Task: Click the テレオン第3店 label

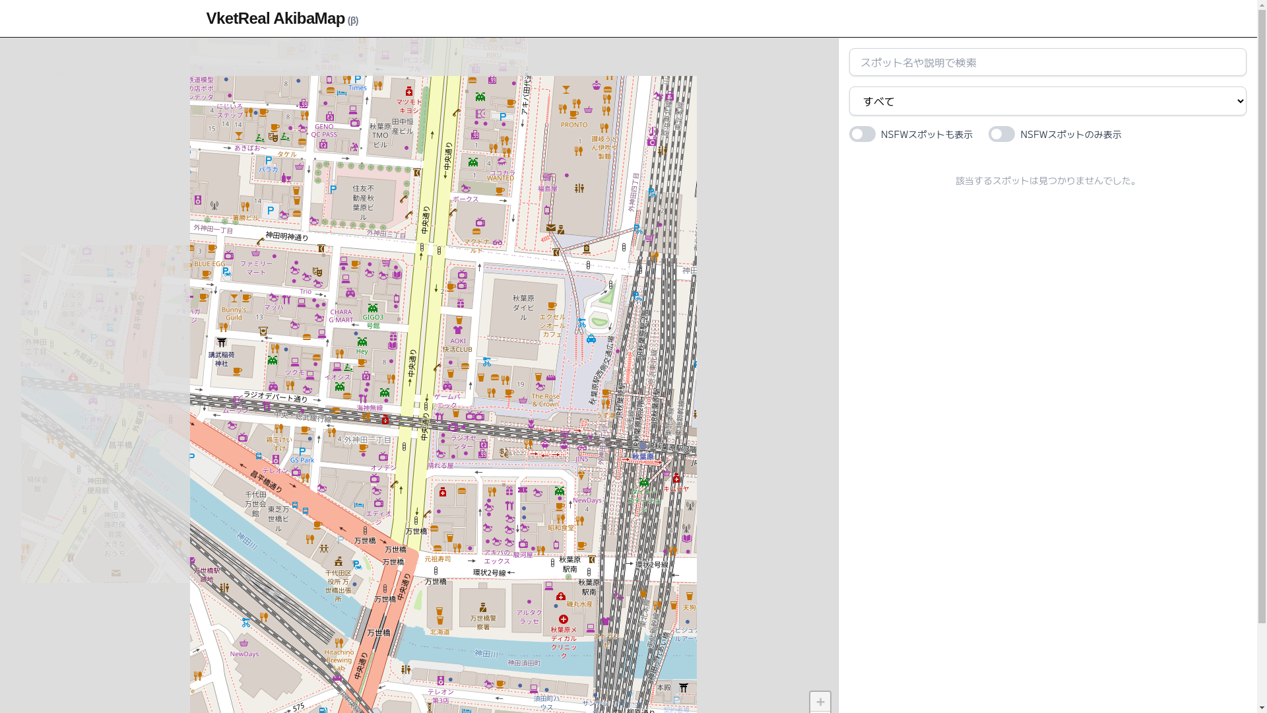Action: click(440, 696)
